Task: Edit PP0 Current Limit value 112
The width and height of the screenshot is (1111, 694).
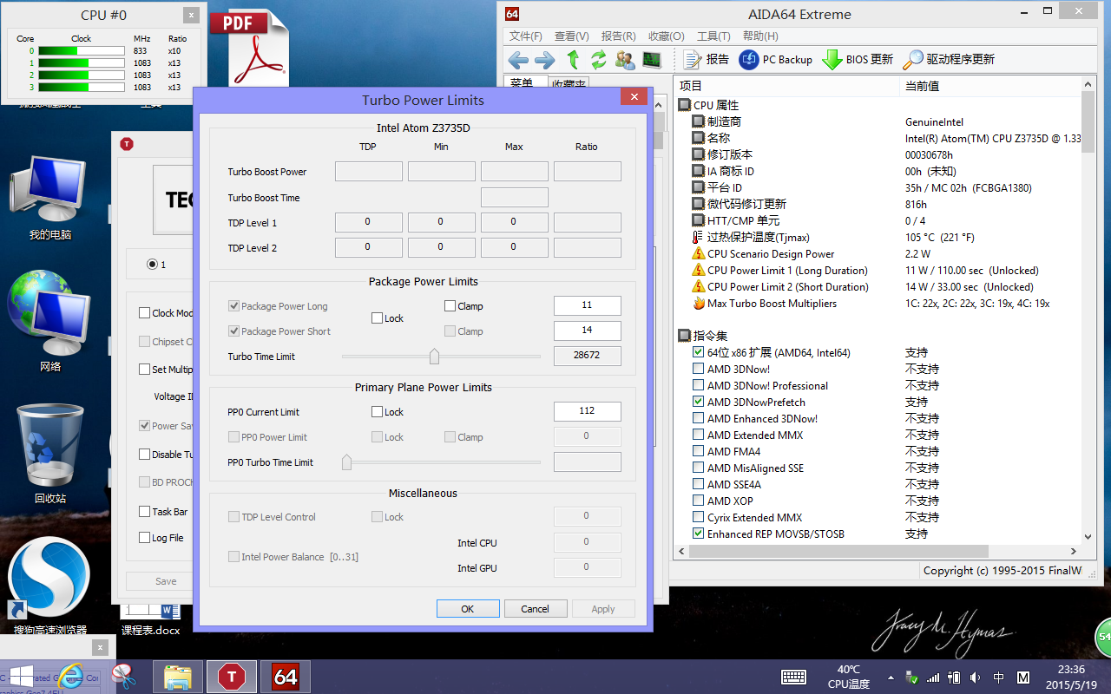Action: pyautogui.click(x=588, y=411)
